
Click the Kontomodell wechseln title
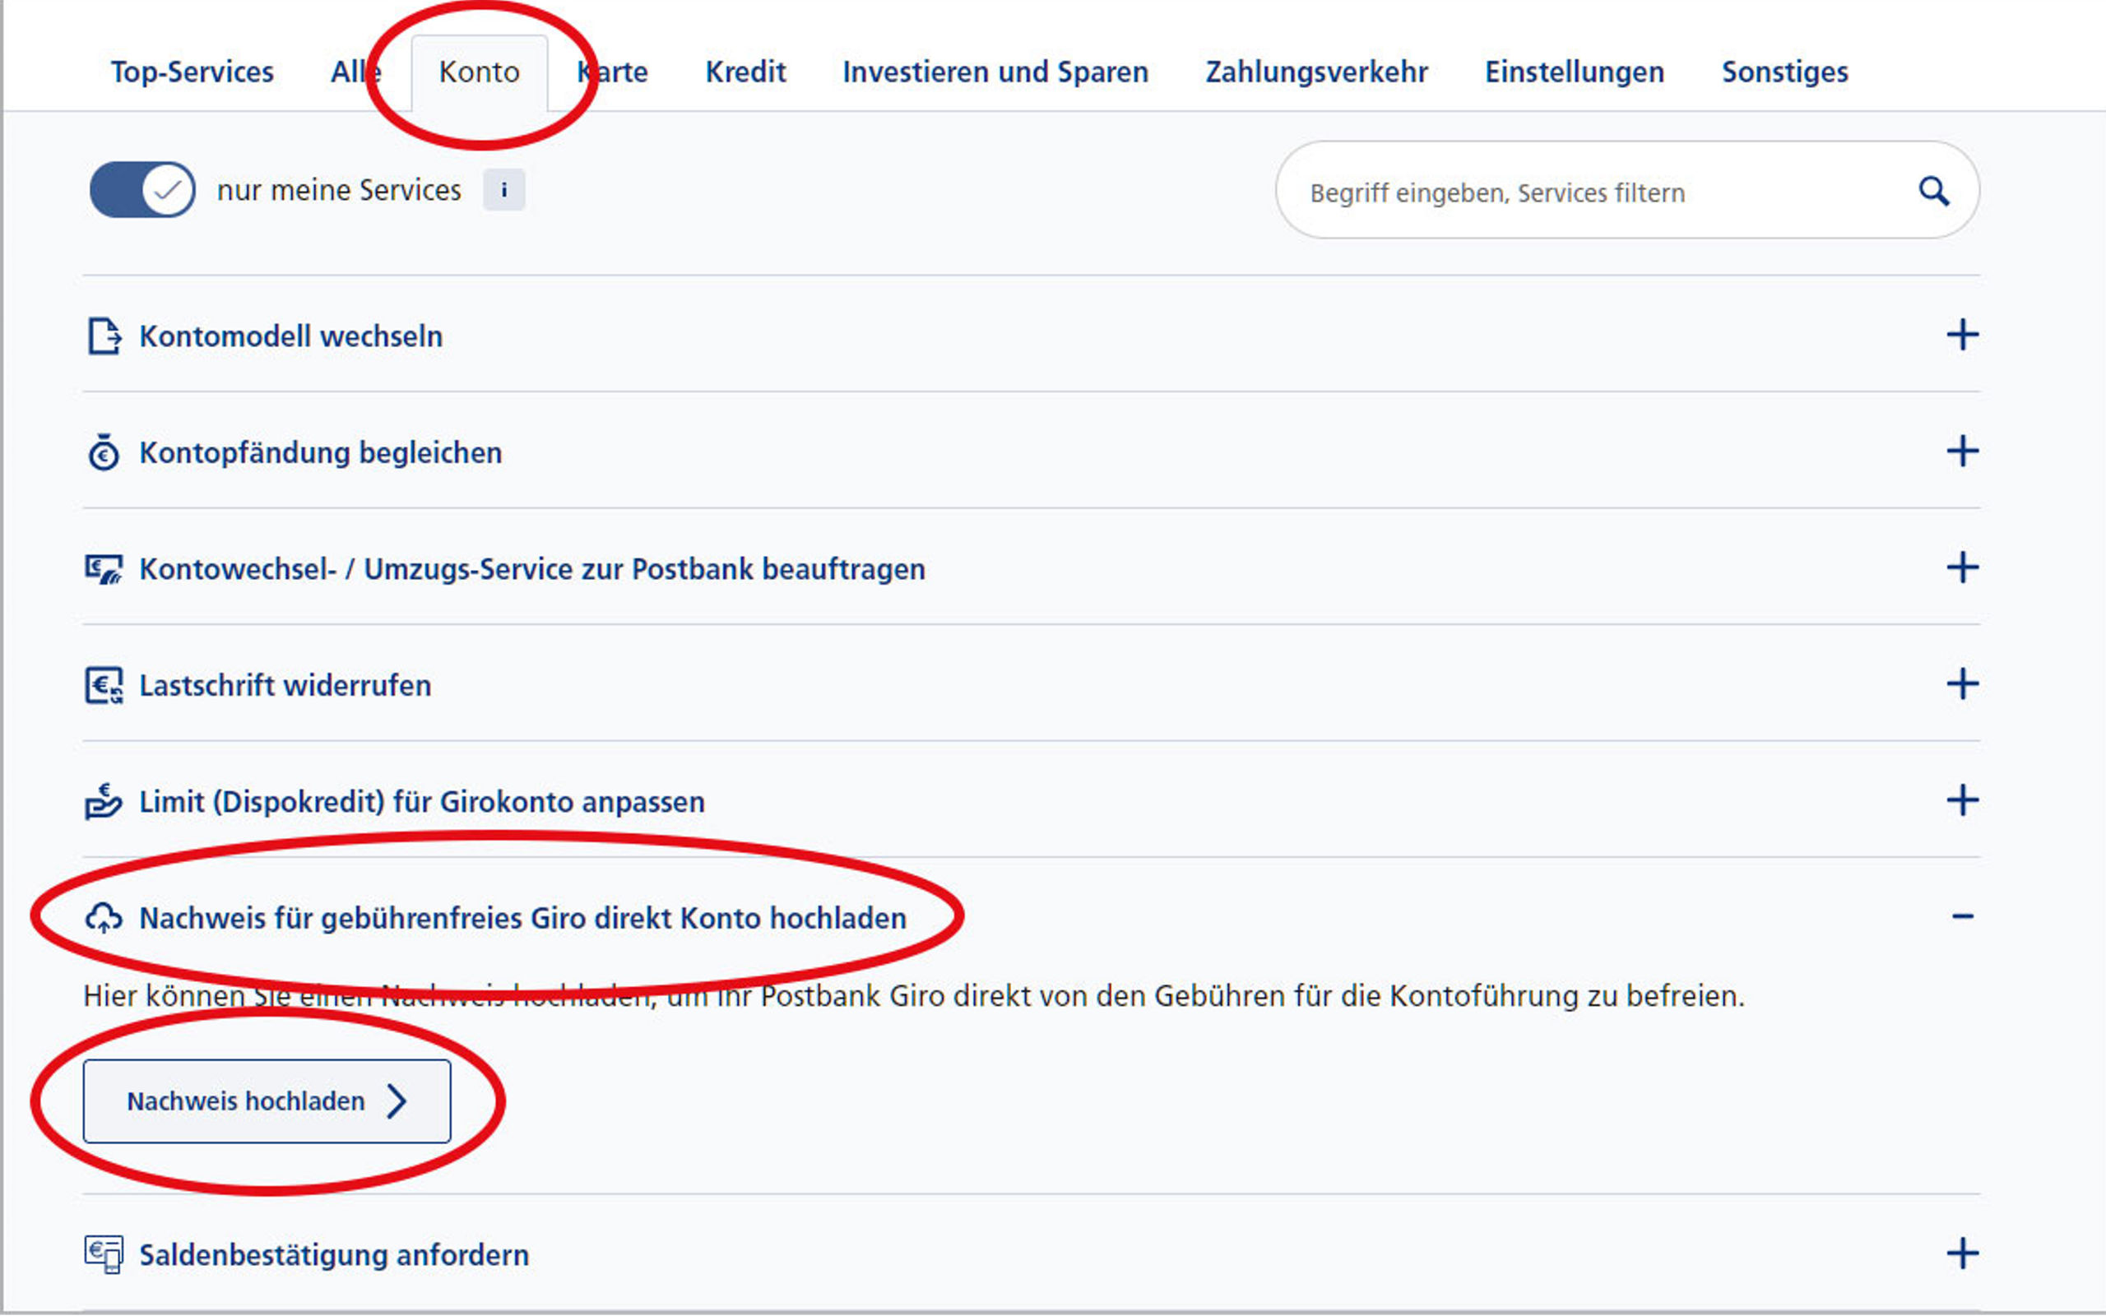pyautogui.click(x=290, y=337)
